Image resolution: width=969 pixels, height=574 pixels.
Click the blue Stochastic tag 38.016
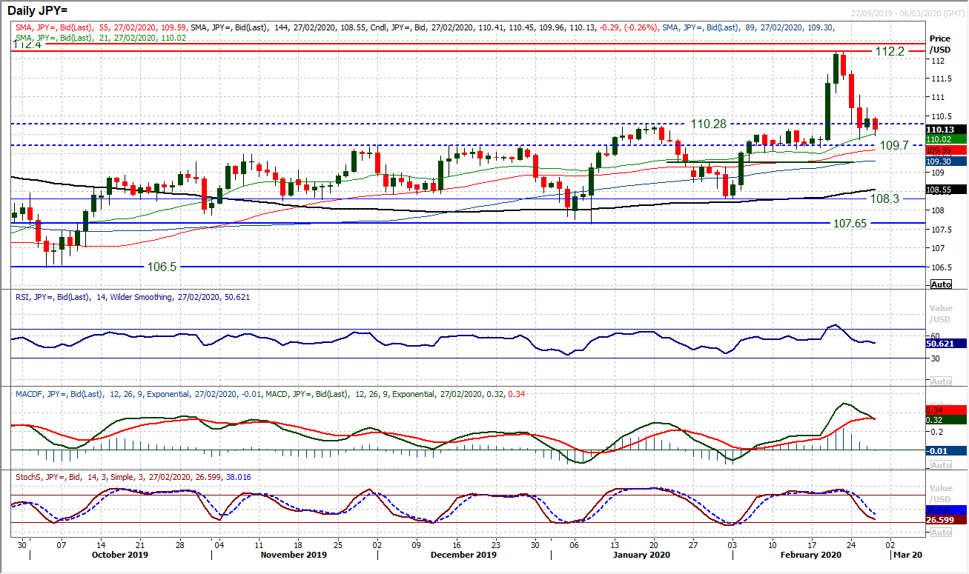pos(946,510)
